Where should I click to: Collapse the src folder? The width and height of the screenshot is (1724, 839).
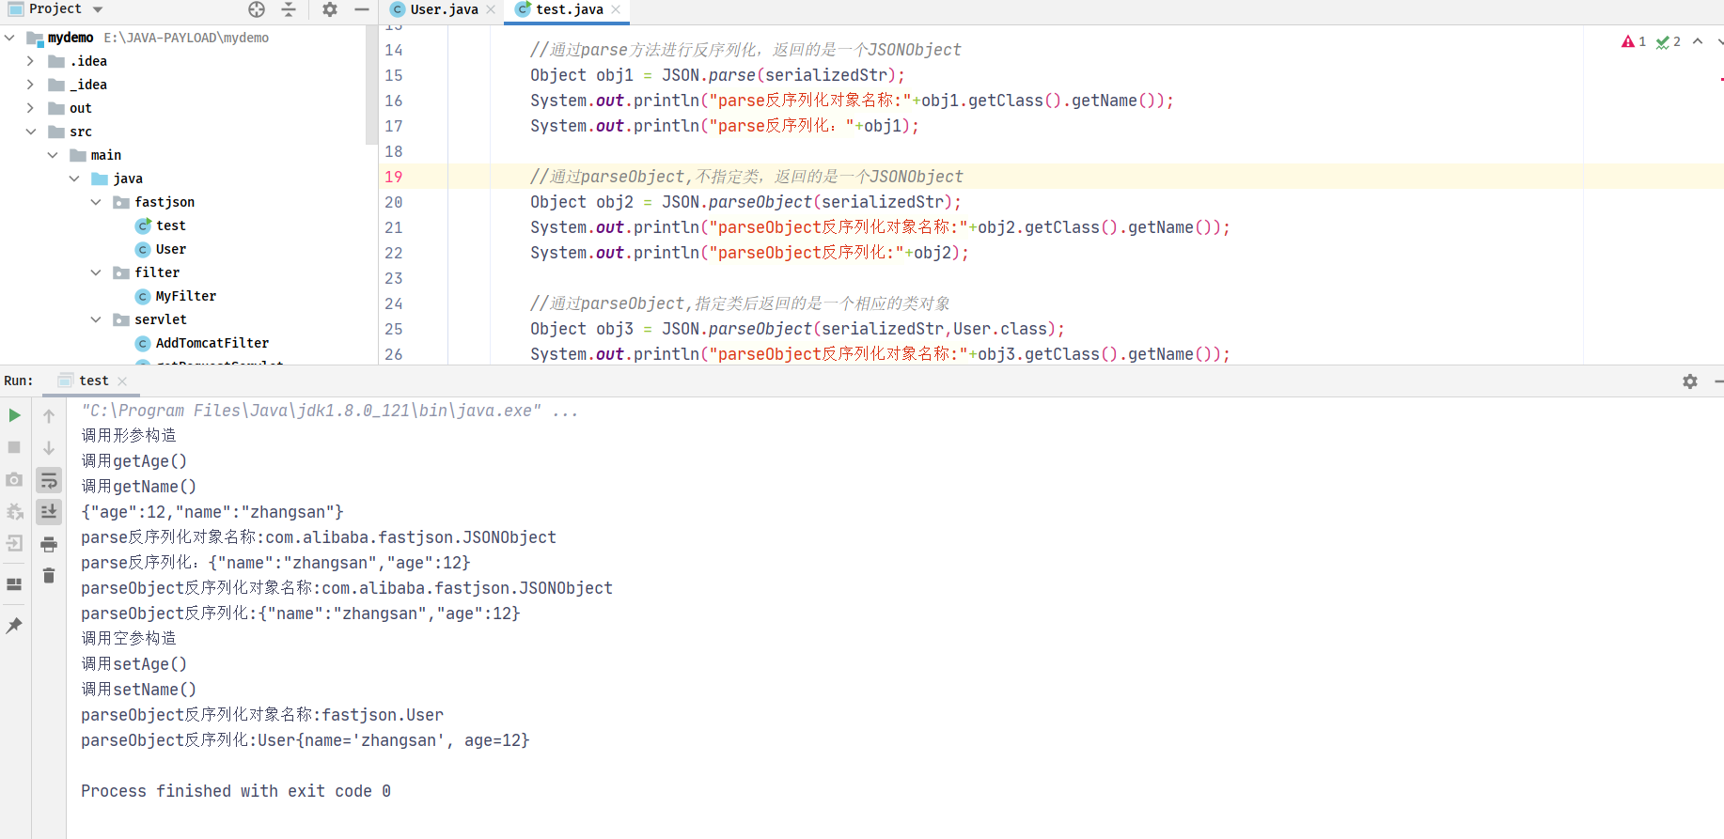coord(31,132)
